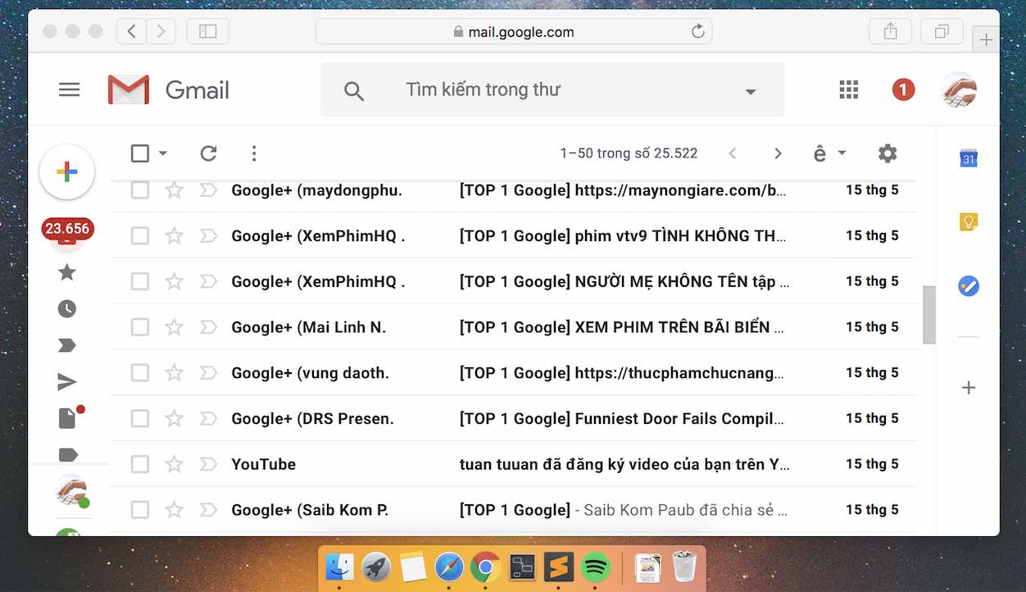Viewport: 1026px width, 592px height.
Task: Expand the select-all dropdown arrow
Action: tap(162, 153)
